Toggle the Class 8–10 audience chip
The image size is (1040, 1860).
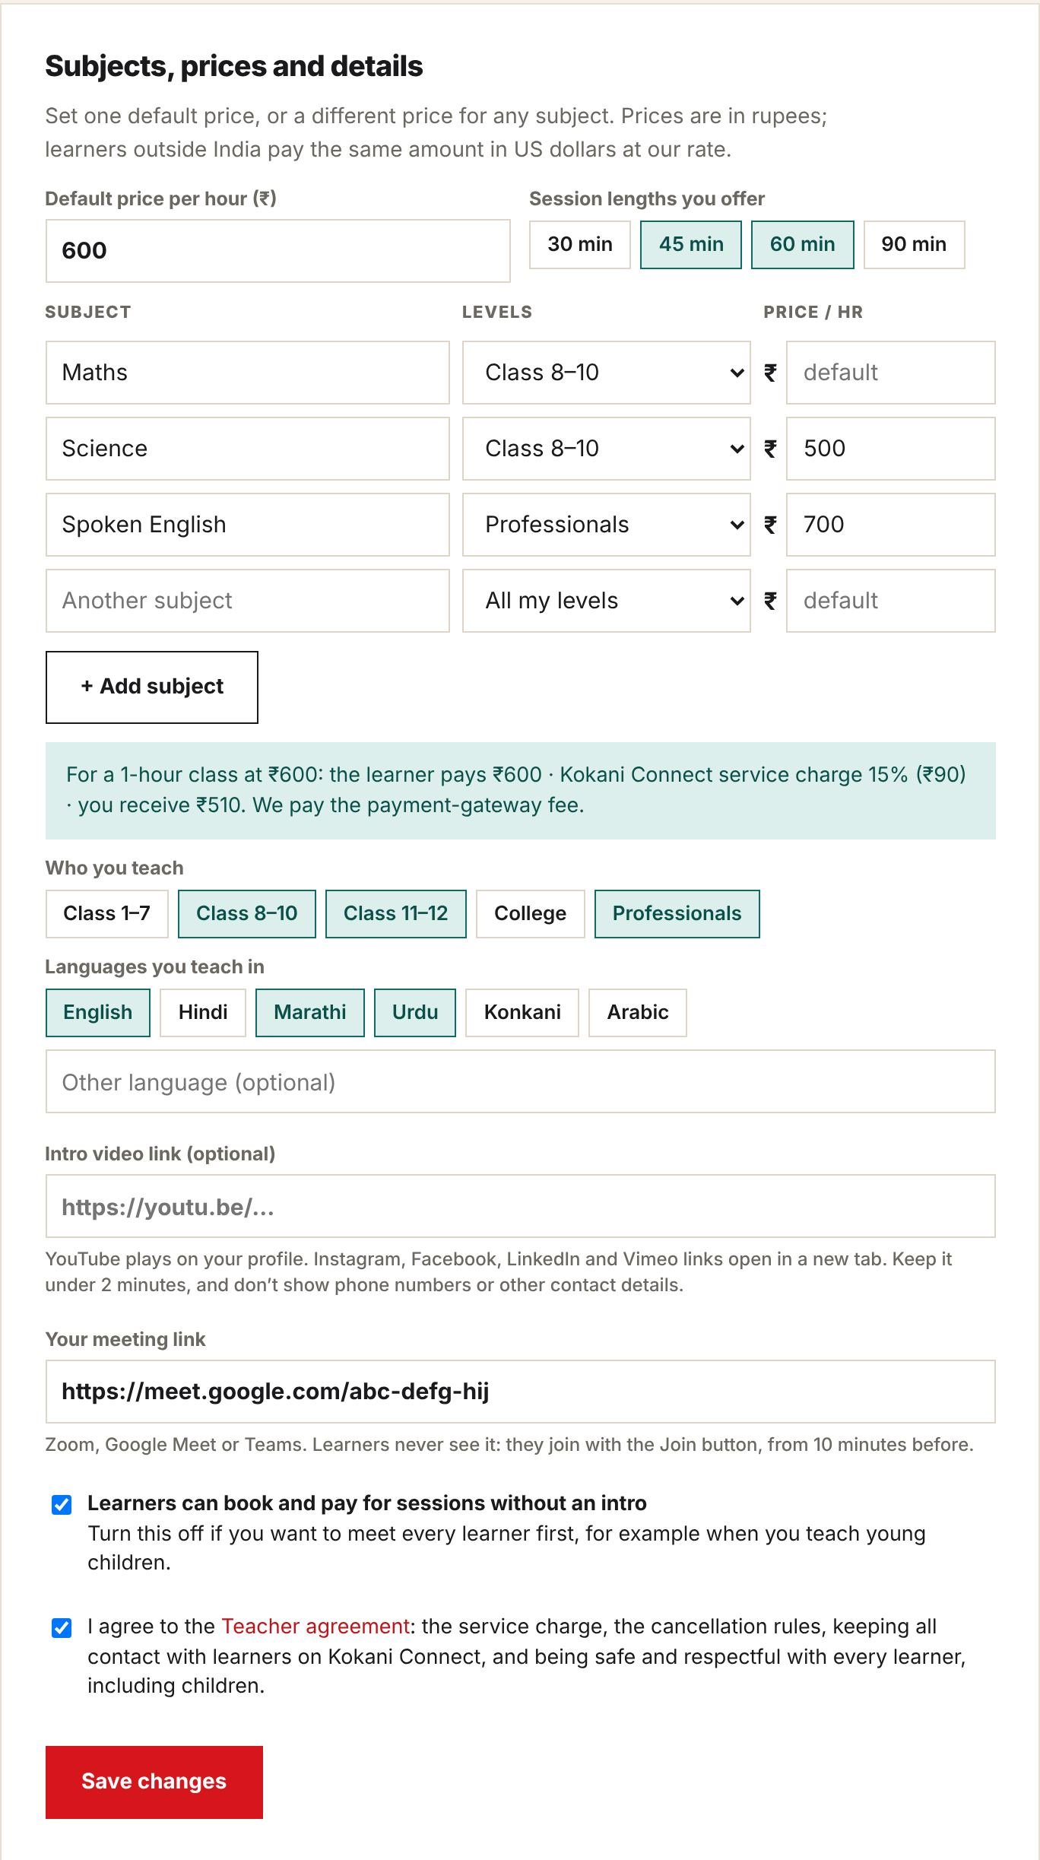(247, 914)
